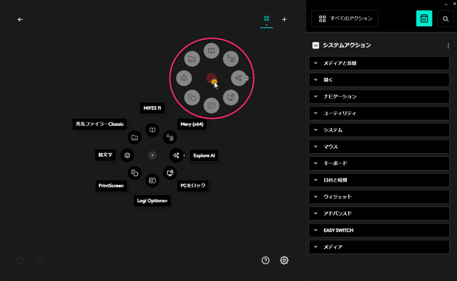
Task: Expand the ユーティリティ category
Action: 379,113
